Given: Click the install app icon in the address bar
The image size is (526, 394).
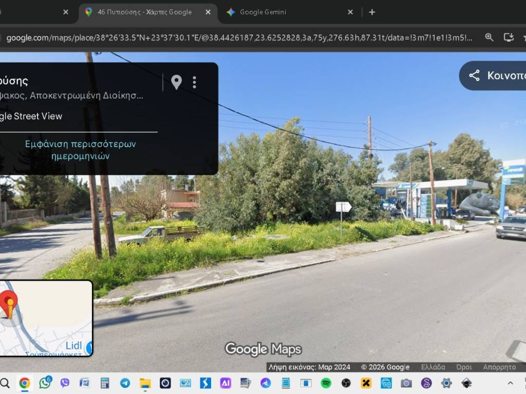Looking at the screenshot, I should click(x=509, y=37).
